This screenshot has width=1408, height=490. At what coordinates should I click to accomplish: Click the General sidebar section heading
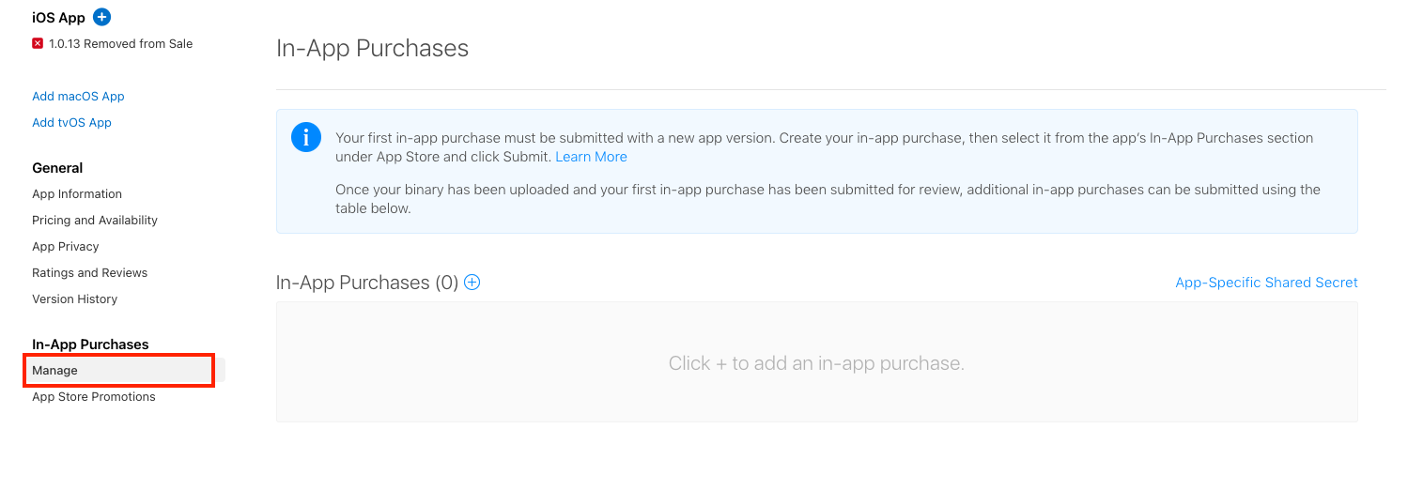click(57, 167)
